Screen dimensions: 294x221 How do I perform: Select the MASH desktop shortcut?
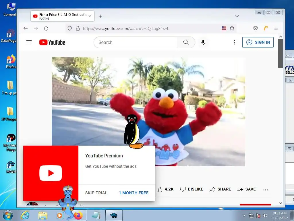click(x=11, y=167)
